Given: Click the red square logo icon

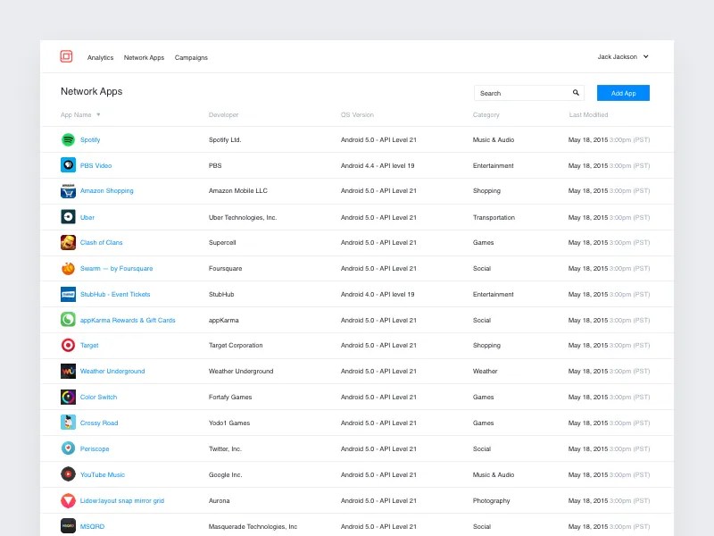Looking at the screenshot, I should tap(66, 56).
